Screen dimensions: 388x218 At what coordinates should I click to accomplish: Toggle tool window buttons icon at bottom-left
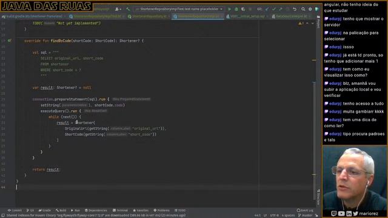click(2, 216)
